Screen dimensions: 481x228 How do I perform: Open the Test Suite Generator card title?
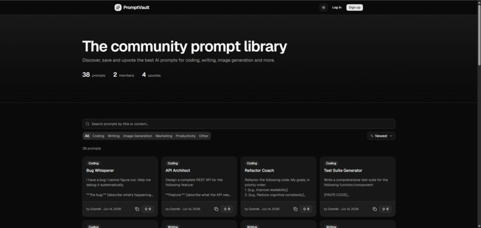point(343,170)
